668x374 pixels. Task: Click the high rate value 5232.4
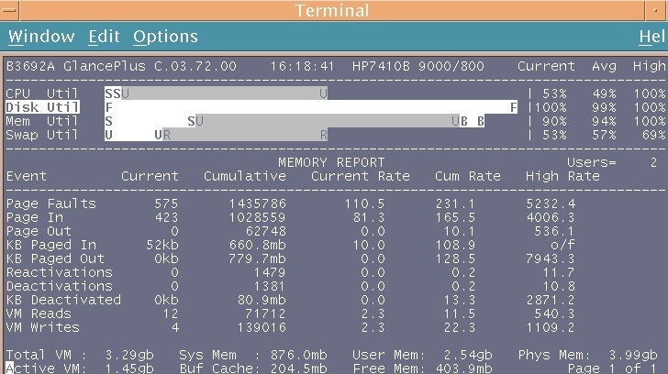tap(551, 203)
